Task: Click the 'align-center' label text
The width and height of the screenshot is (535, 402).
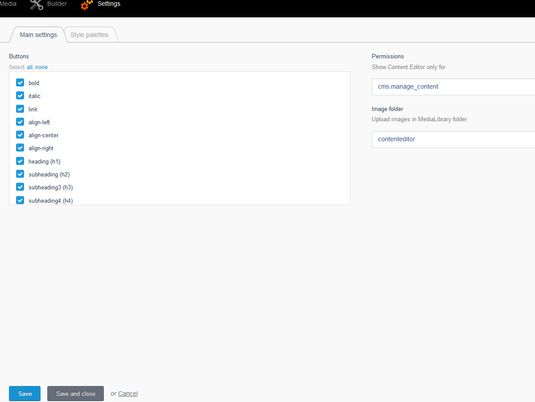Action: click(x=44, y=135)
